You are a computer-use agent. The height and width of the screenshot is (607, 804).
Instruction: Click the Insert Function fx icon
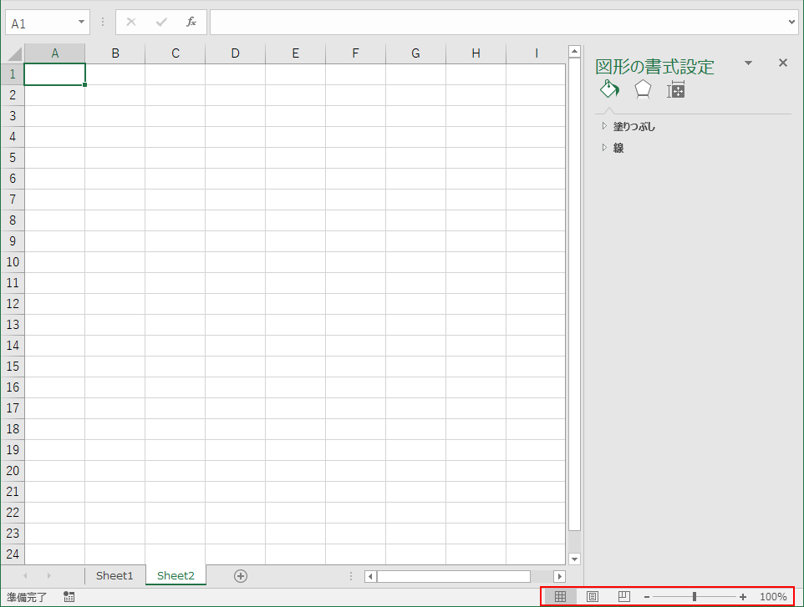[191, 22]
